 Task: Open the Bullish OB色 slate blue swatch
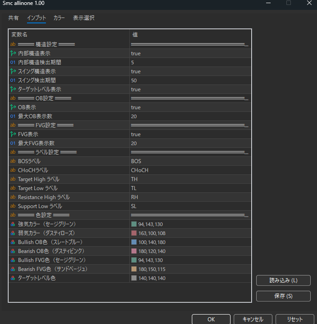134,242
